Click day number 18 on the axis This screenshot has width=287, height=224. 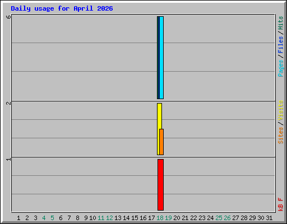click(x=160, y=218)
